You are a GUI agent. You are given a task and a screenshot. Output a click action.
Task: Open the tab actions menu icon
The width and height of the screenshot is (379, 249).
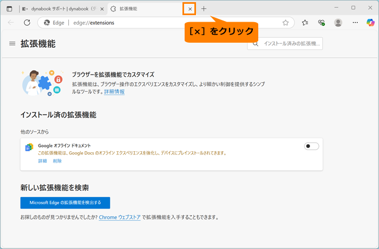tap(9, 9)
